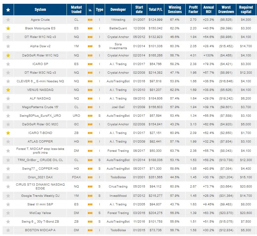Open chart bars icon for MagicPatterns Crude 15'
Viewport: 257px width, 236px height.
point(90,107)
